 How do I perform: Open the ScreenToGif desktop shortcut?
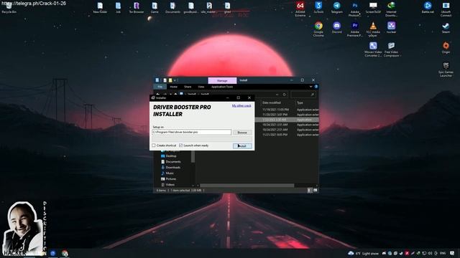[x=373, y=8]
